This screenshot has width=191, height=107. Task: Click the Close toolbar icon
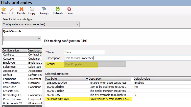point(69,9)
